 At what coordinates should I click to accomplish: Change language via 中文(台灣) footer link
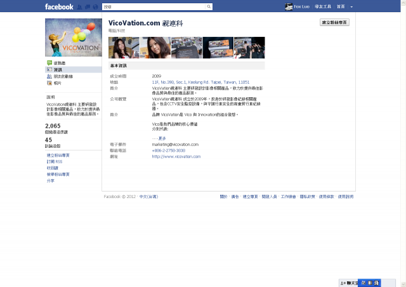[x=148, y=196]
